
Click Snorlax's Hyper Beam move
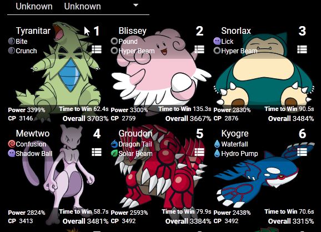(239, 51)
